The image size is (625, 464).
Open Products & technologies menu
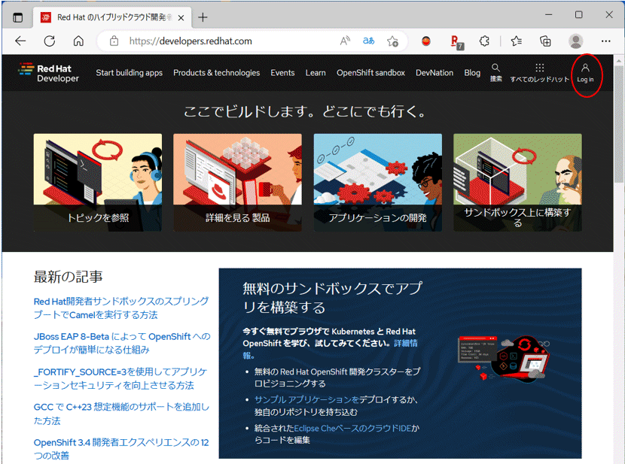coord(216,73)
